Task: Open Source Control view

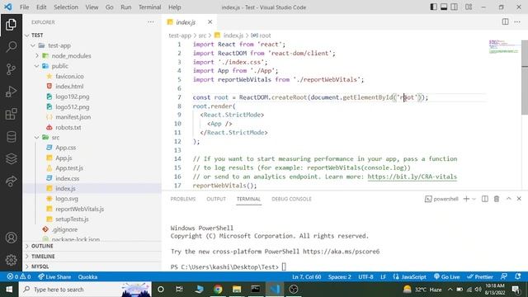Action: click(11, 69)
